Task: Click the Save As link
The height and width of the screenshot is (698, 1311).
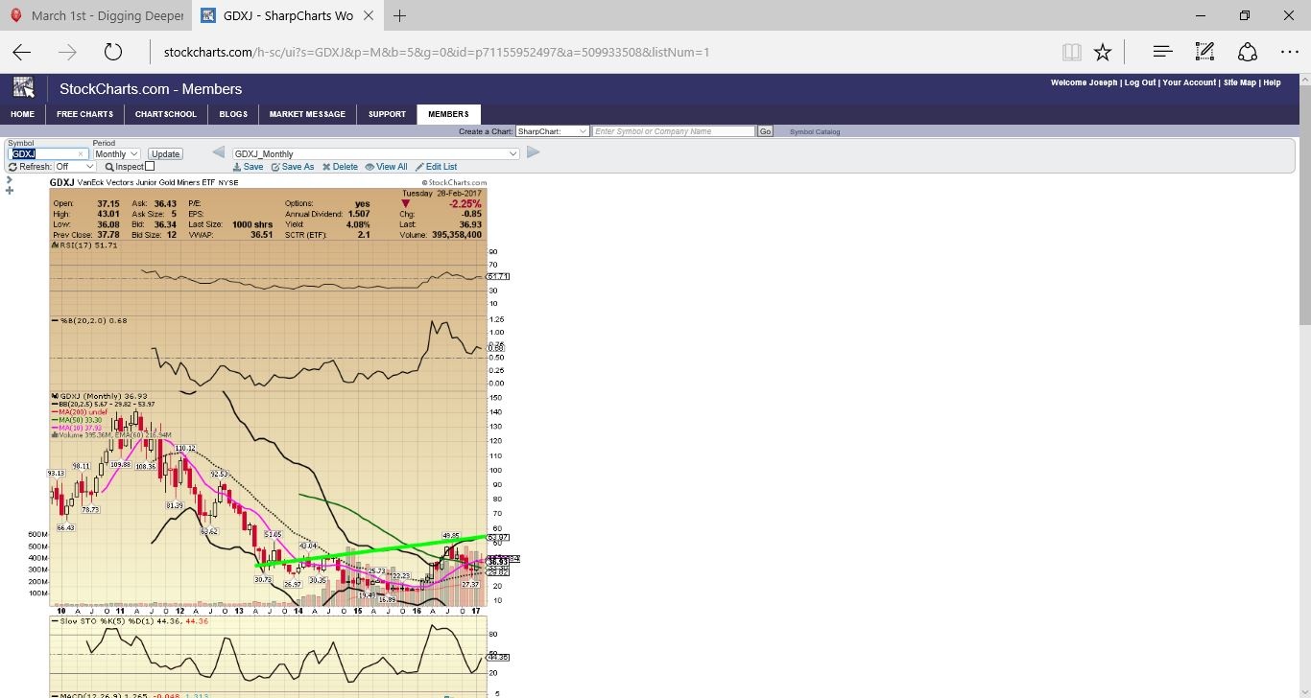Action: [293, 167]
